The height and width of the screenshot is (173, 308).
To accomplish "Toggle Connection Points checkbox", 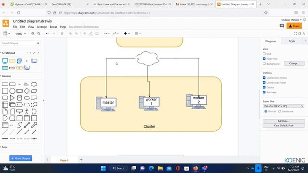I will pos(264,83).
